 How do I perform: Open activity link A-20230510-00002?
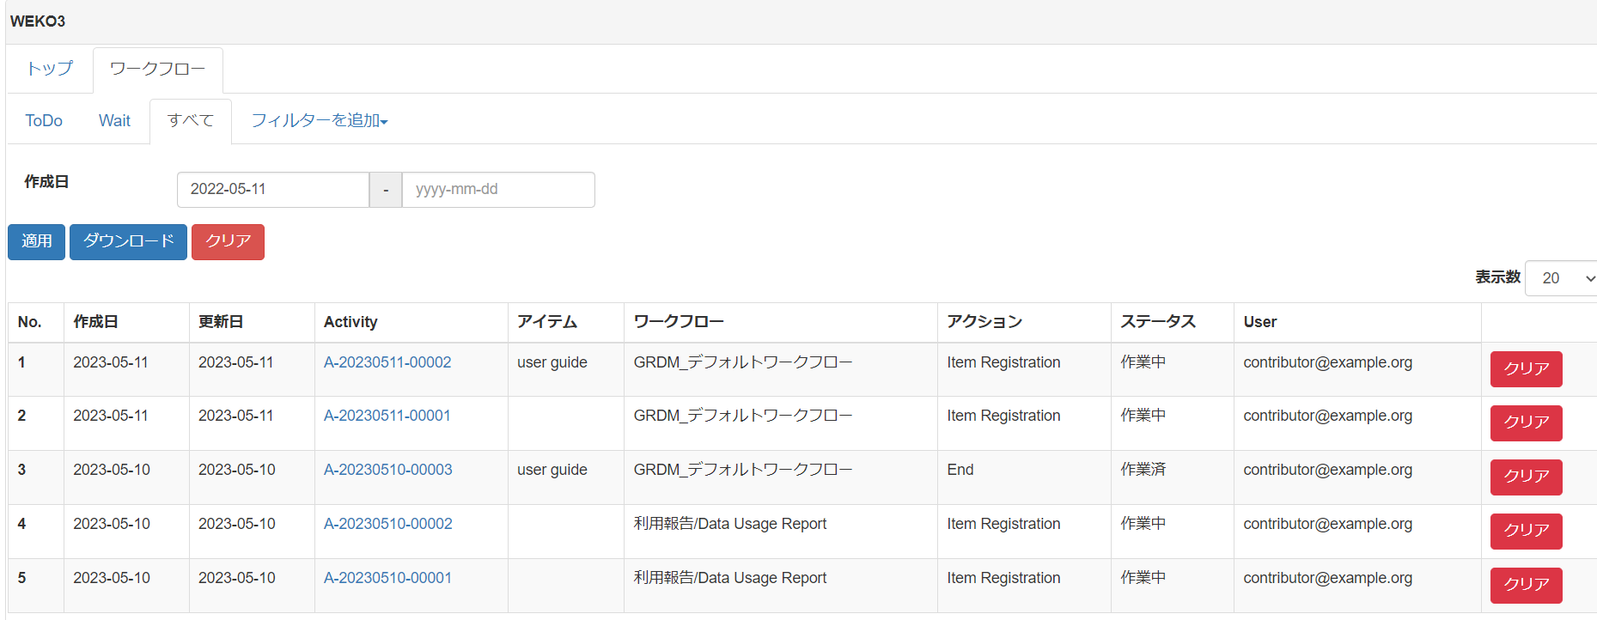click(387, 524)
